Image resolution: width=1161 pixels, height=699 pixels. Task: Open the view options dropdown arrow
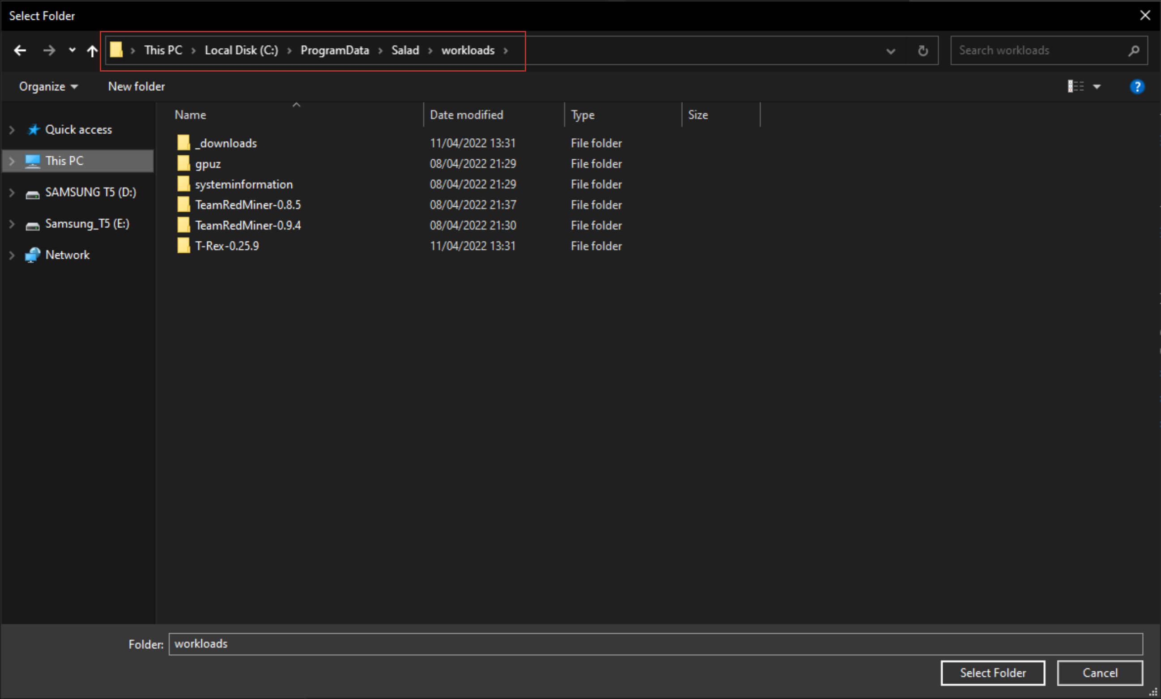[x=1097, y=87]
